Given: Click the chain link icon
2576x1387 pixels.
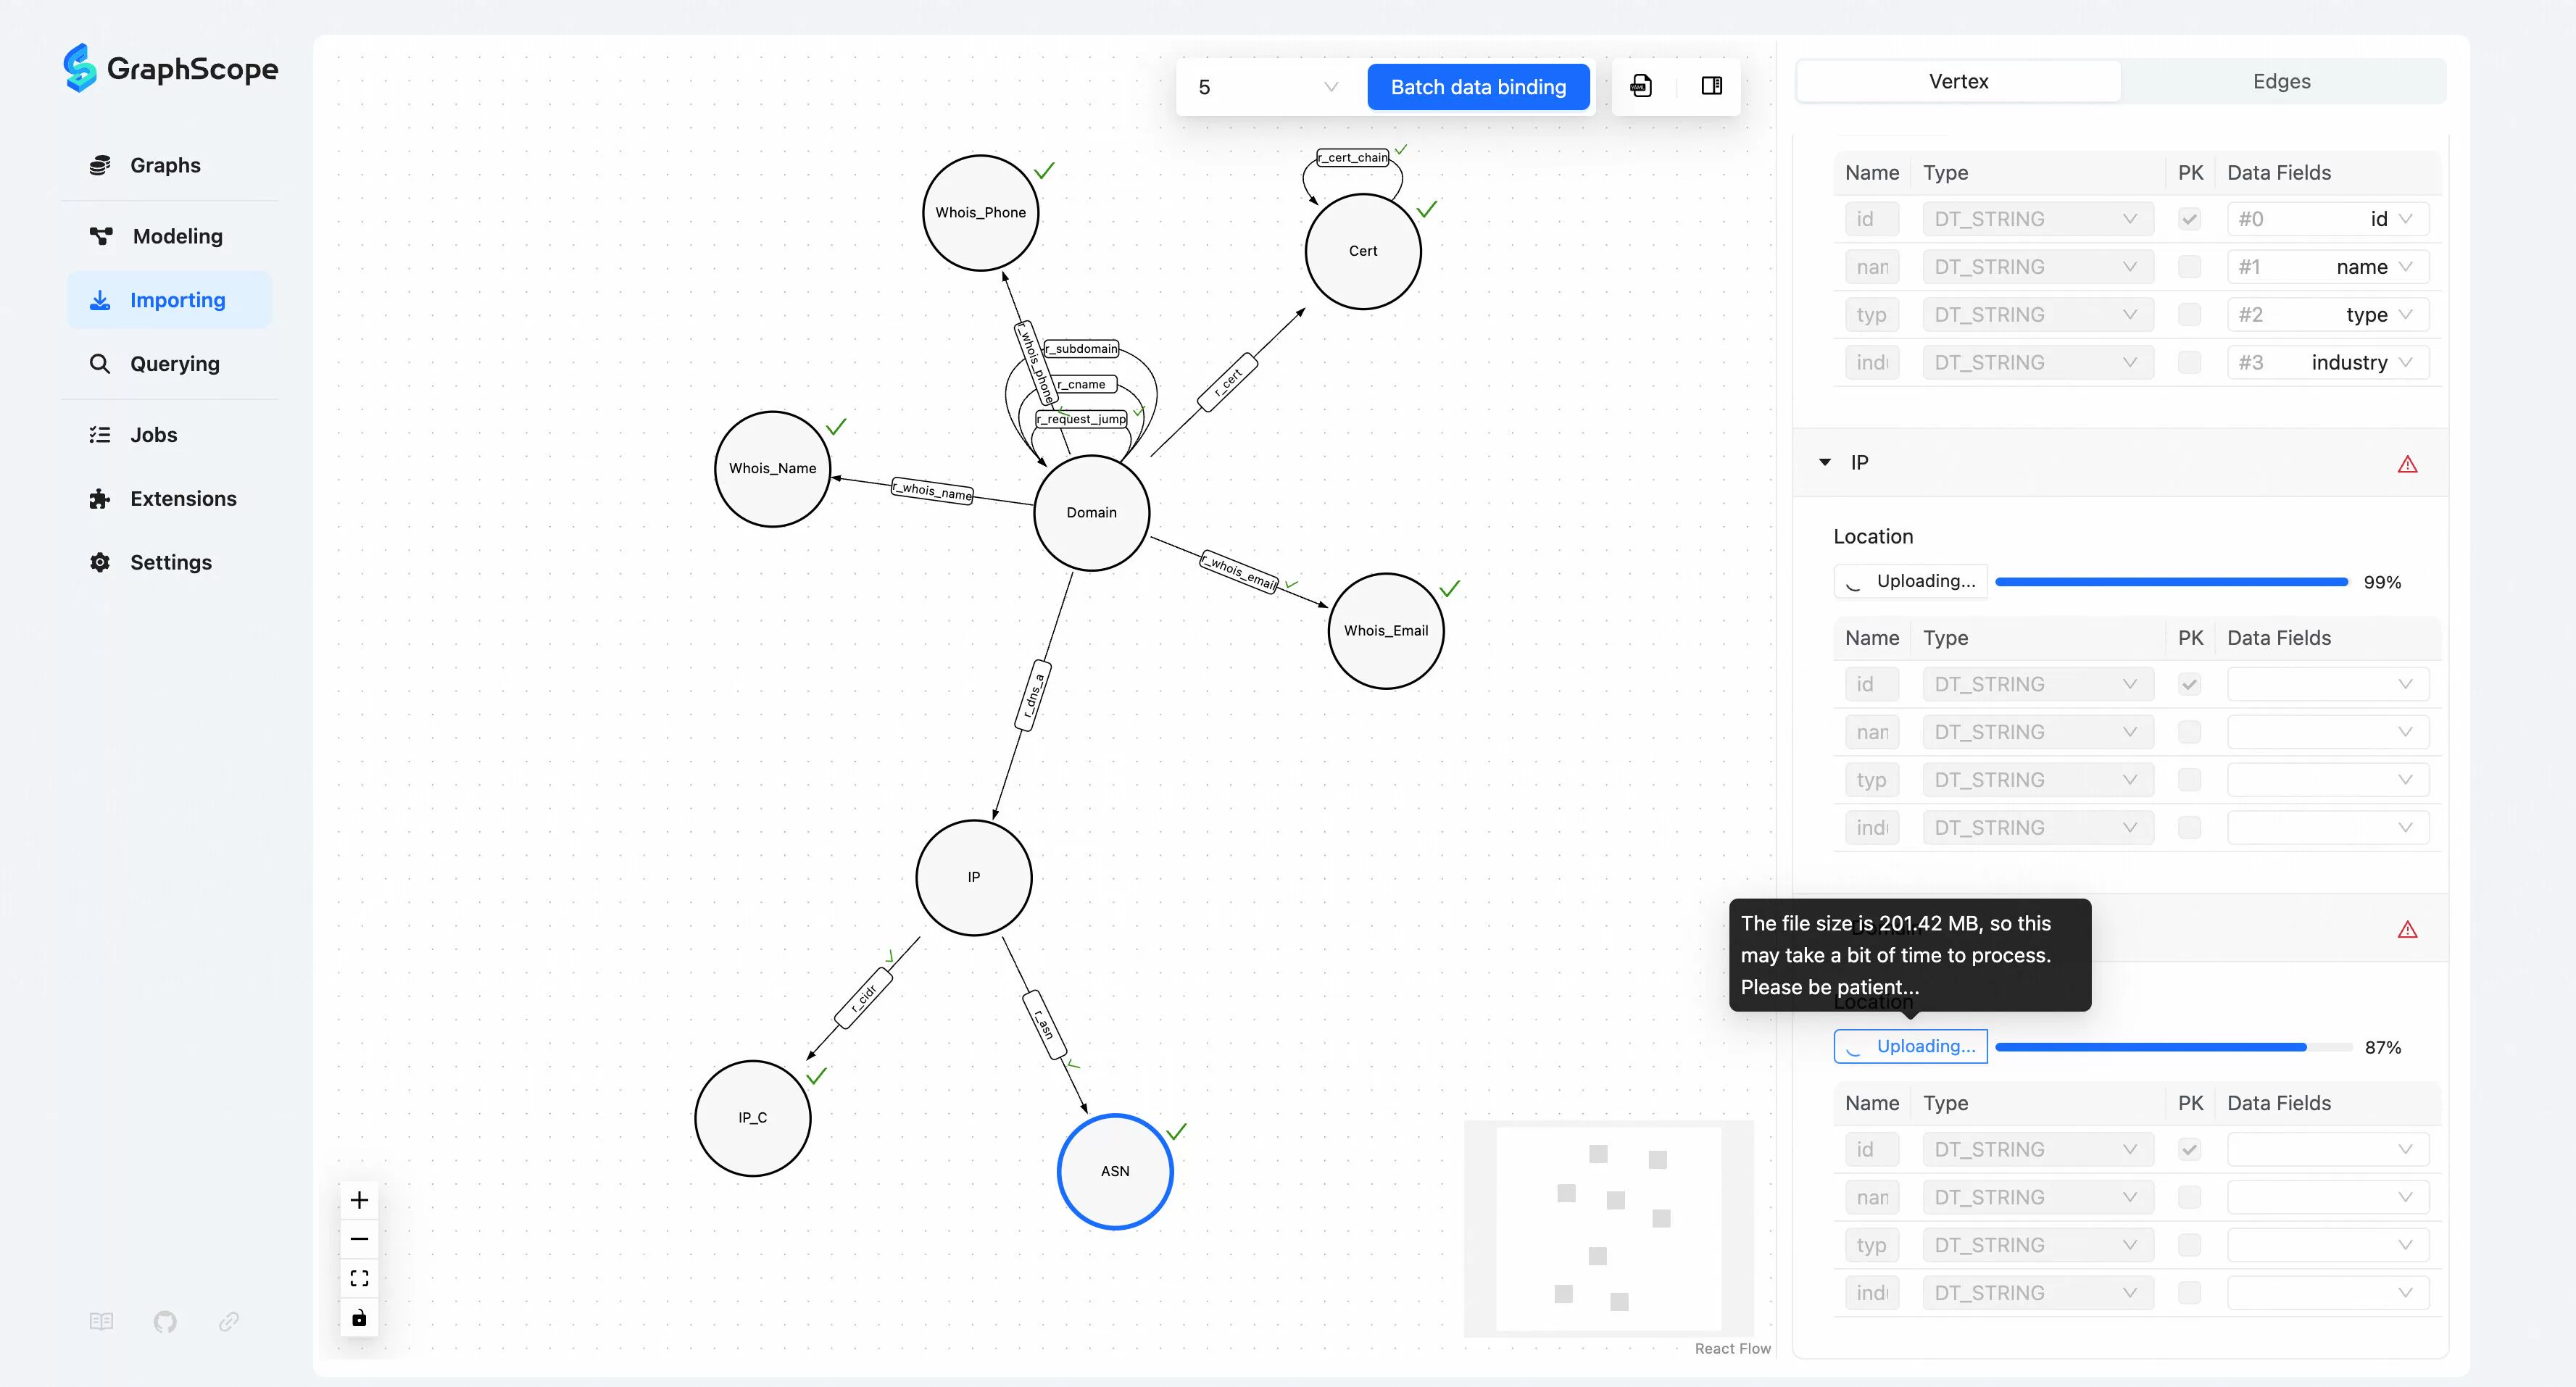Looking at the screenshot, I should click(229, 1322).
